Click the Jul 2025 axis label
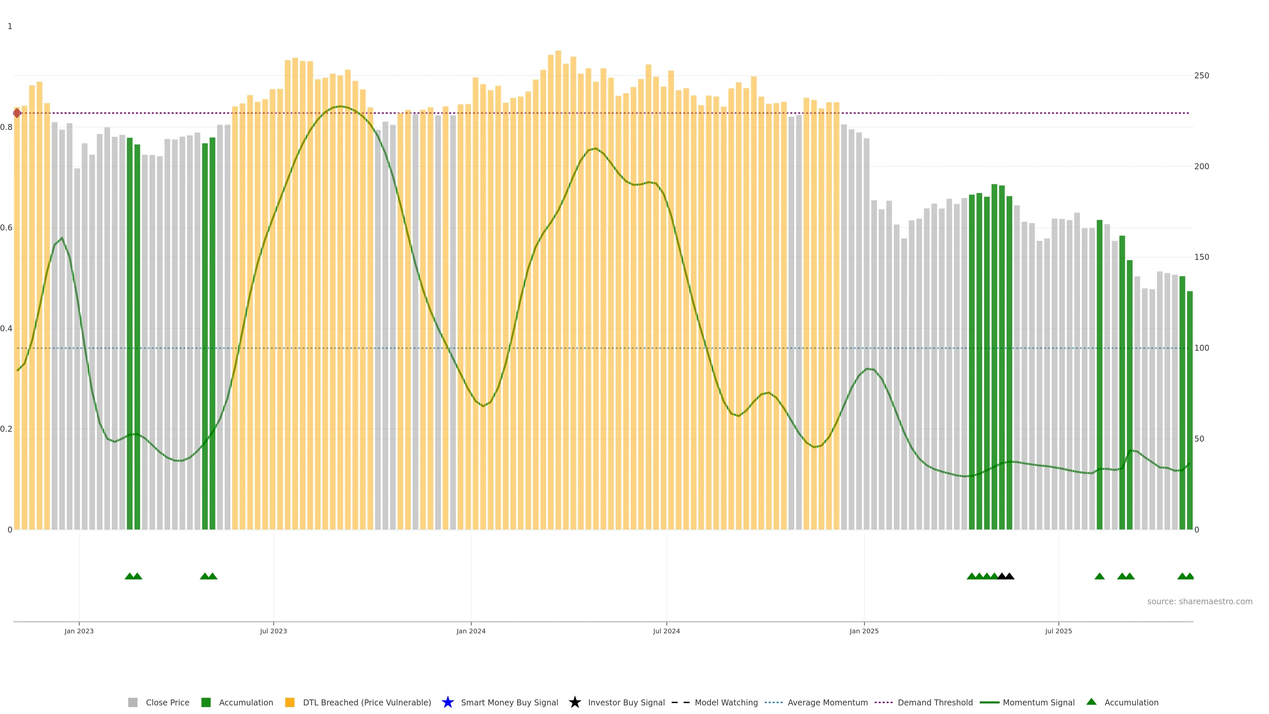Viewport: 1269px width, 714px height. 1058,631
